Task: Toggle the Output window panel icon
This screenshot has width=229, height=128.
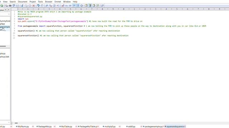Action: click(94, 6)
